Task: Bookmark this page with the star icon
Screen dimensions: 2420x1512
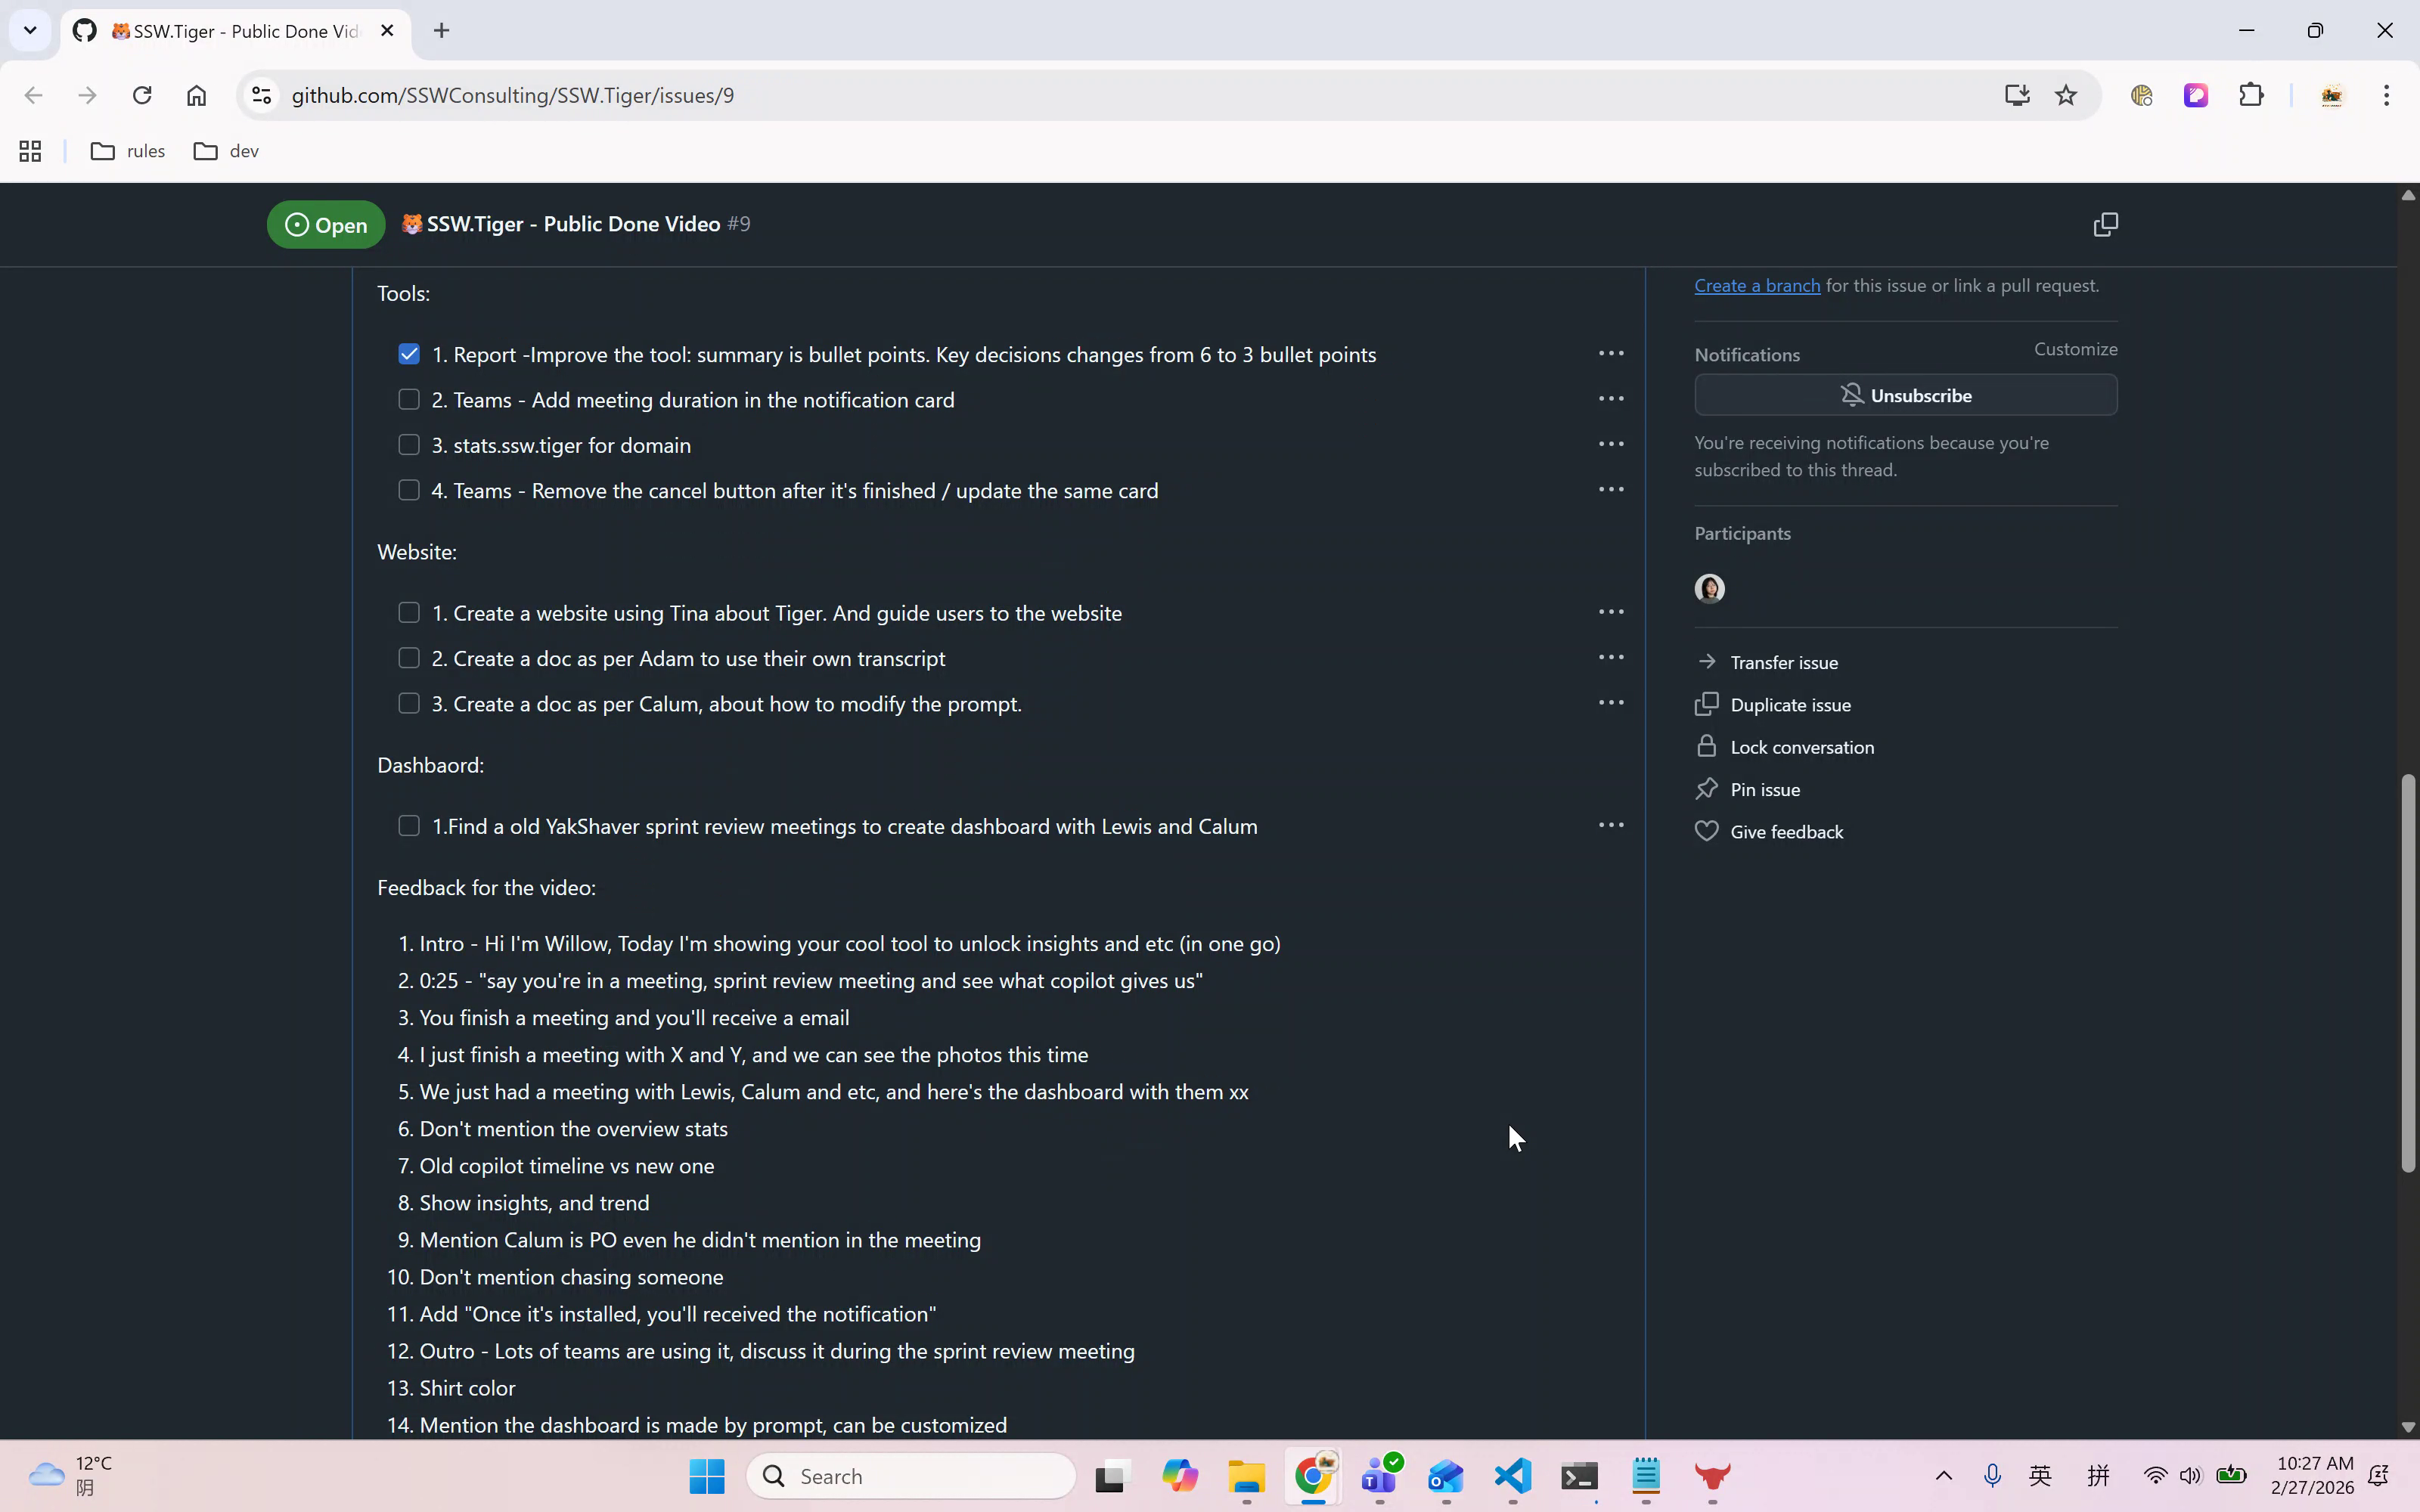Action: (2066, 95)
